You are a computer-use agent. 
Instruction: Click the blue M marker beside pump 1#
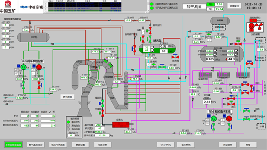pyautogui.click(x=18, y=66)
